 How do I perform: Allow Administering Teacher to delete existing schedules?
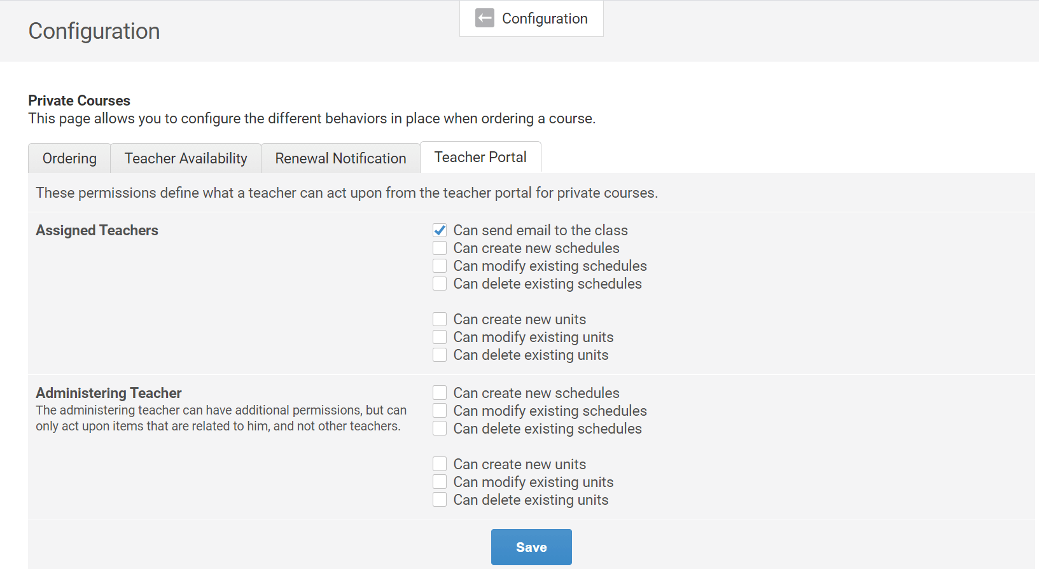tap(440, 428)
